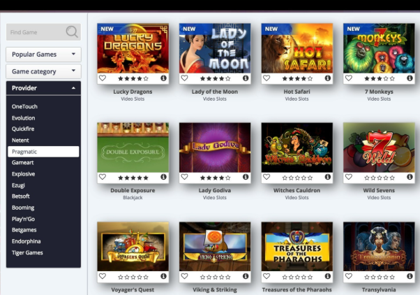Favorite Double Exposure with heart icon
This screenshot has height=295, width=420.
click(x=103, y=177)
